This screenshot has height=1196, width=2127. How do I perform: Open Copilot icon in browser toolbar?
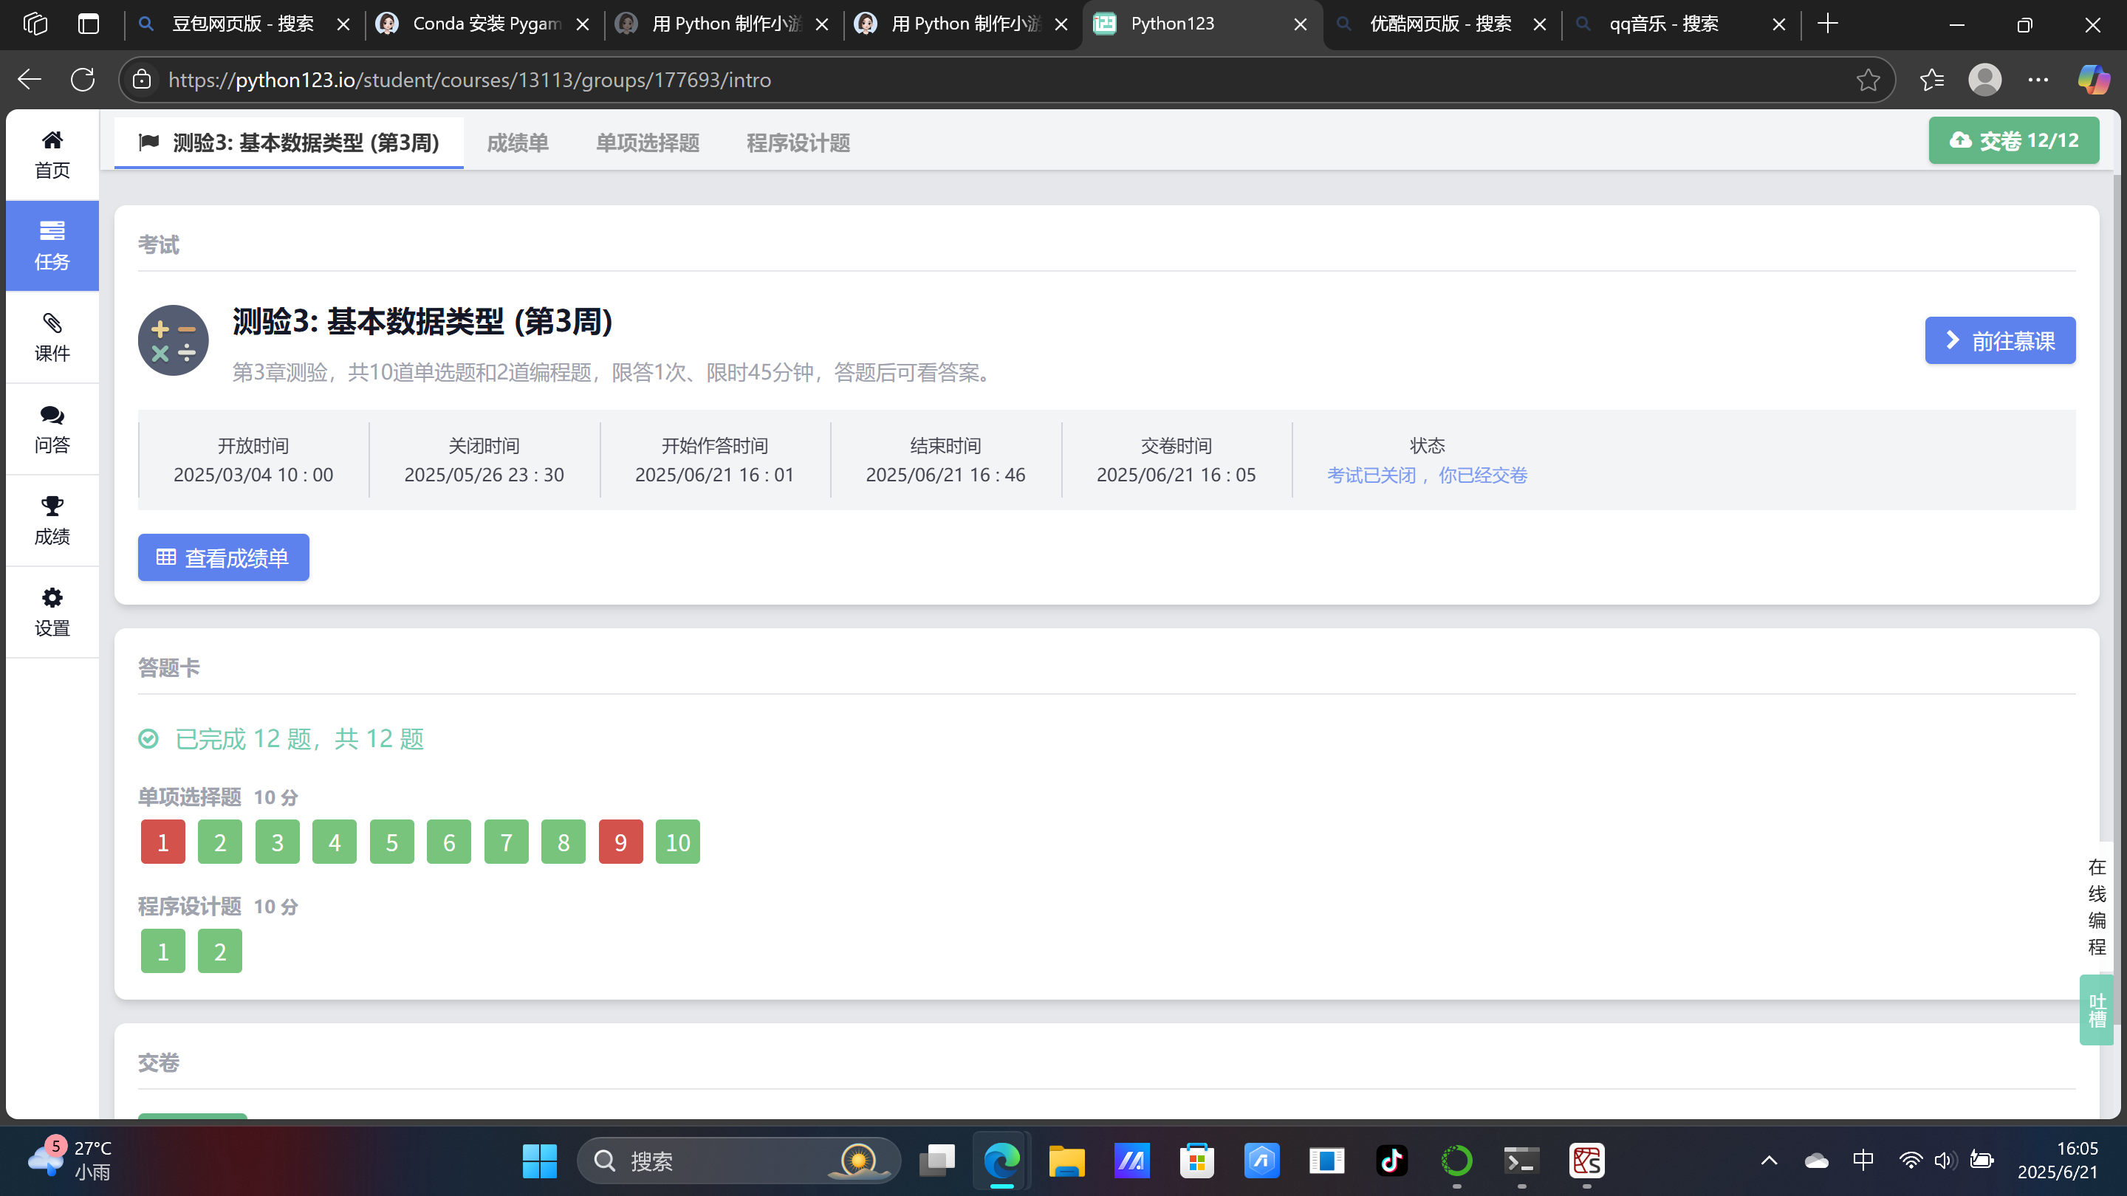pos(2093,80)
